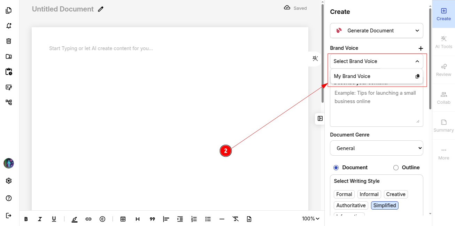Switch to the AI Tools tab

444,42
